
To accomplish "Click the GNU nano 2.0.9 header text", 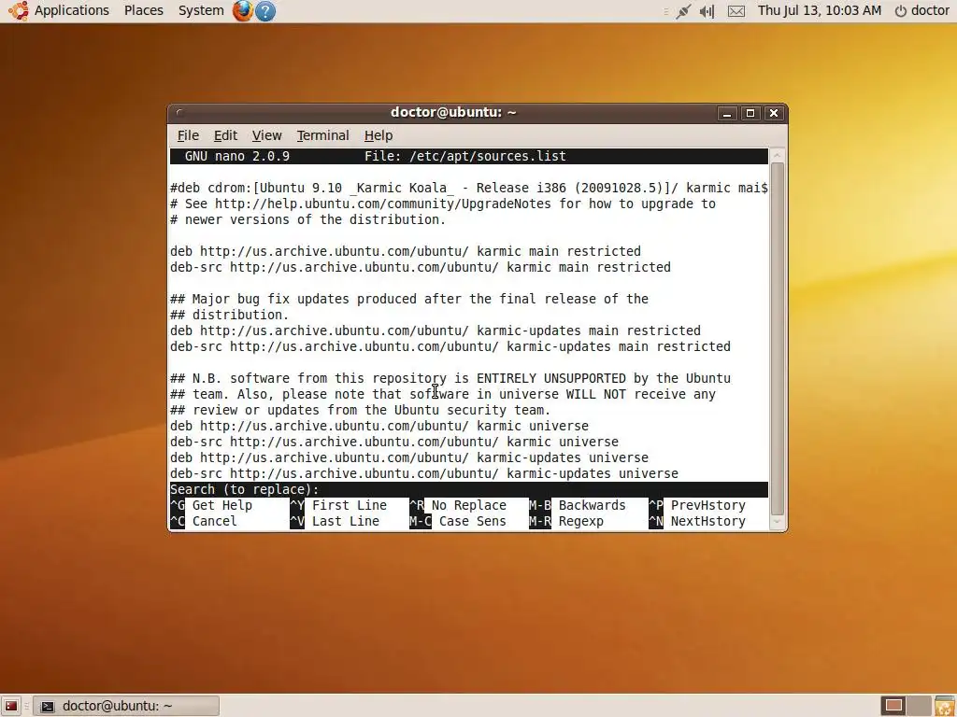I will tap(236, 156).
